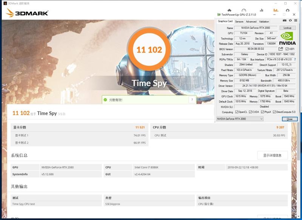Switch to the Sensors tab
The height and width of the screenshot is (220, 302).
pos(239,22)
